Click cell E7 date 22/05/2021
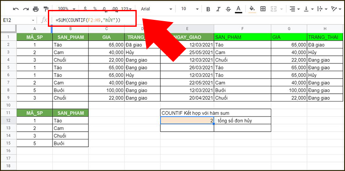 pyautogui.click(x=187, y=82)
